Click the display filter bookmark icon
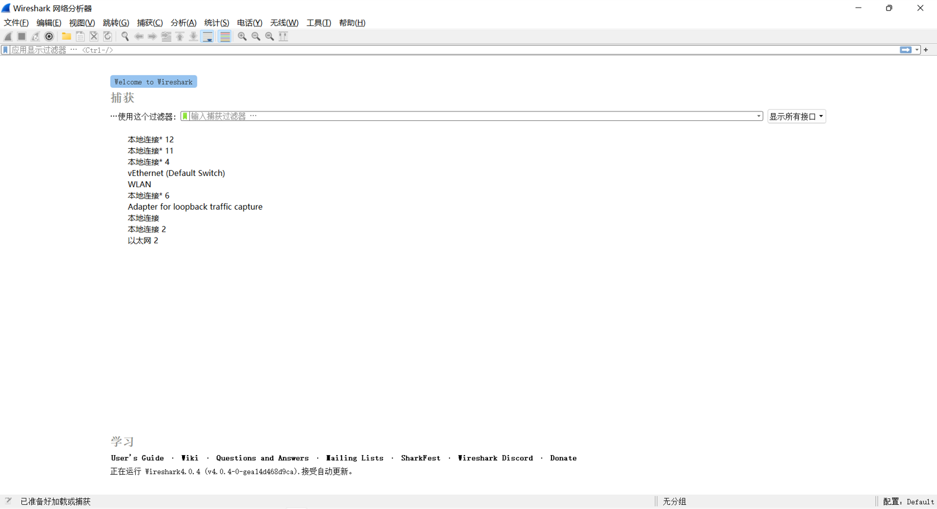Viewport: 937px width, 509px height. (x=5, y=50)
